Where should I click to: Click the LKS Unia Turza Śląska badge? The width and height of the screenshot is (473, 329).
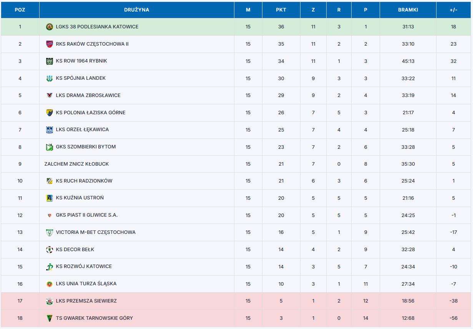tap(49, 284)
